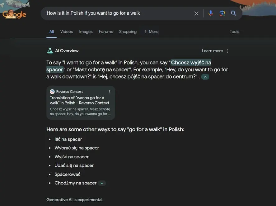This screenshot has height=206, width=276.
Task: Click the AI Overview flask icon
Action: pos(50,51)
